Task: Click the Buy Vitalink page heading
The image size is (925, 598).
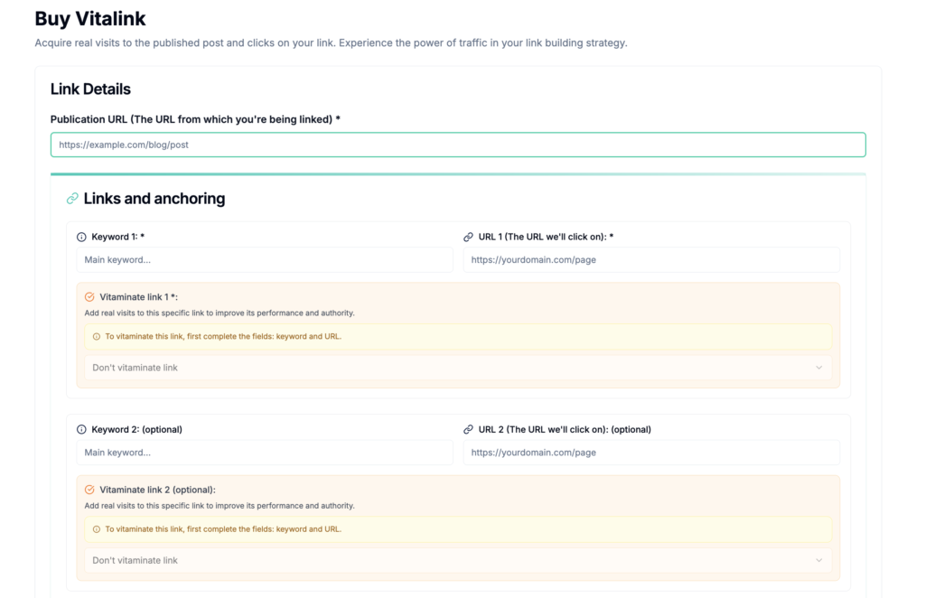Action: pos(90,18)
